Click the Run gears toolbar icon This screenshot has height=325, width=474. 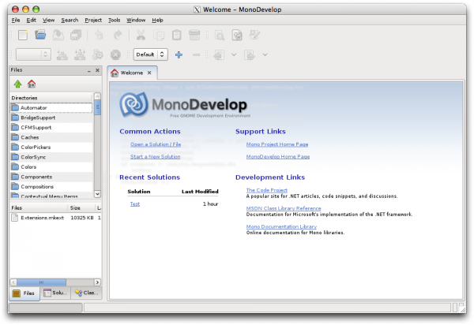(98, 54)
